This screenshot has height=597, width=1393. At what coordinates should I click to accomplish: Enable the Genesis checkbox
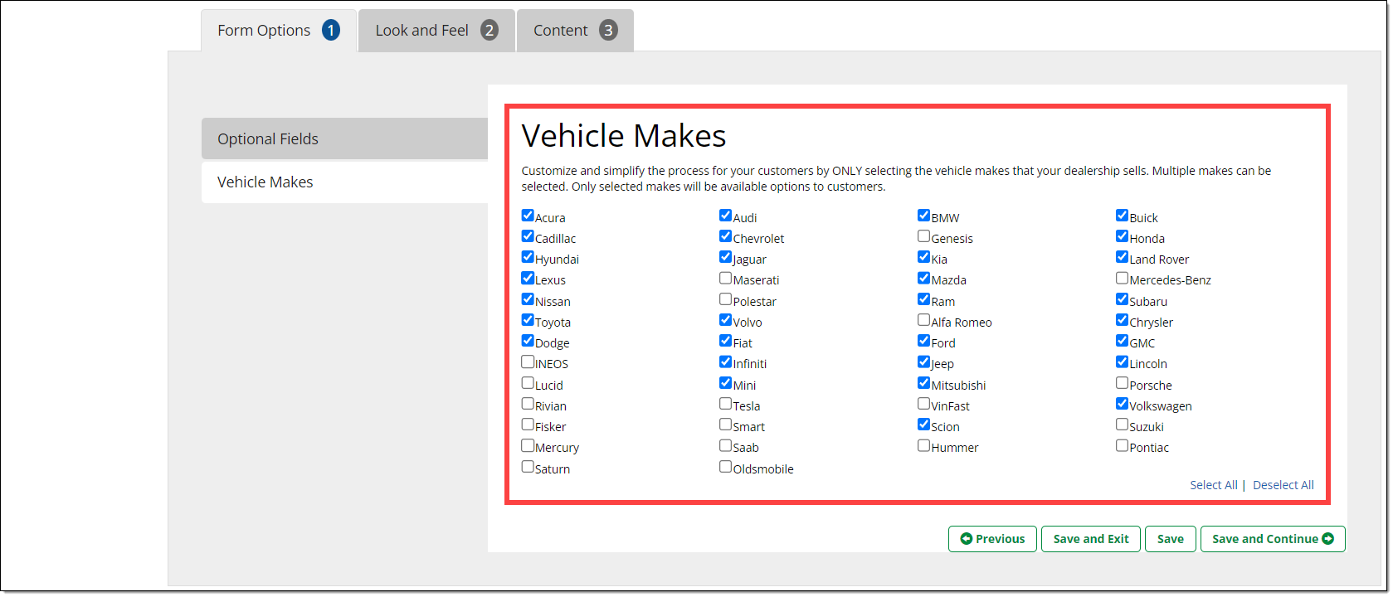pos(923,236)
